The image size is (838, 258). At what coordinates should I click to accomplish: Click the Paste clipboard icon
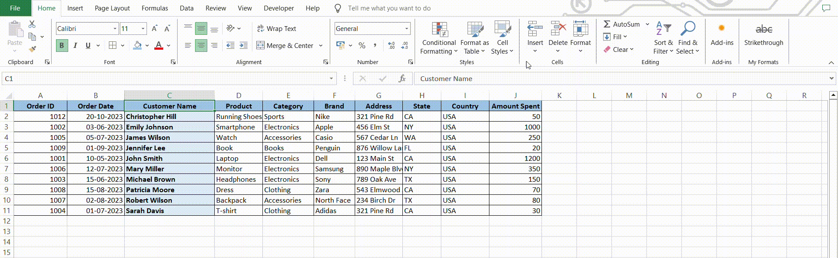[15, 30]
